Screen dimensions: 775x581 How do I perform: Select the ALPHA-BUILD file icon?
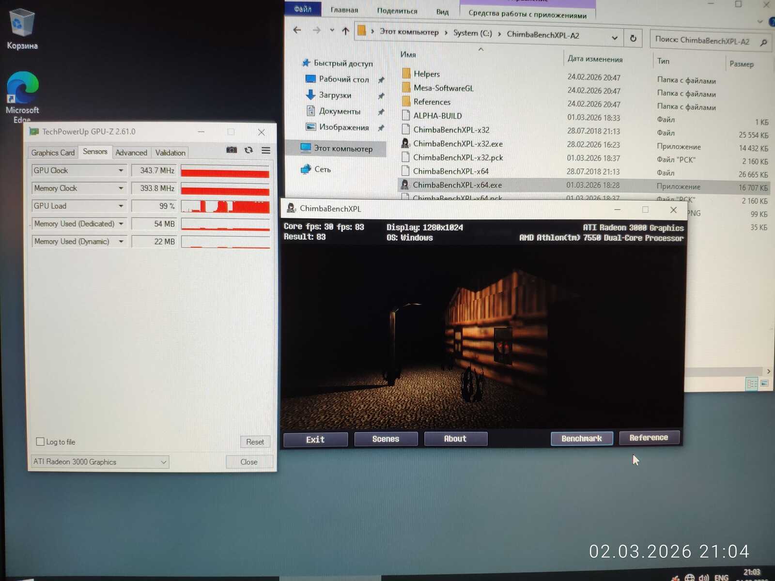point(406,115)
